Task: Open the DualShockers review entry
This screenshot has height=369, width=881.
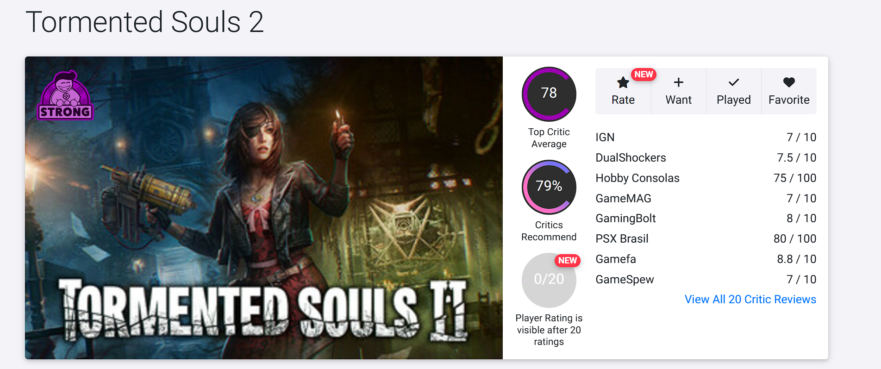Action: (x=631, y=158)
